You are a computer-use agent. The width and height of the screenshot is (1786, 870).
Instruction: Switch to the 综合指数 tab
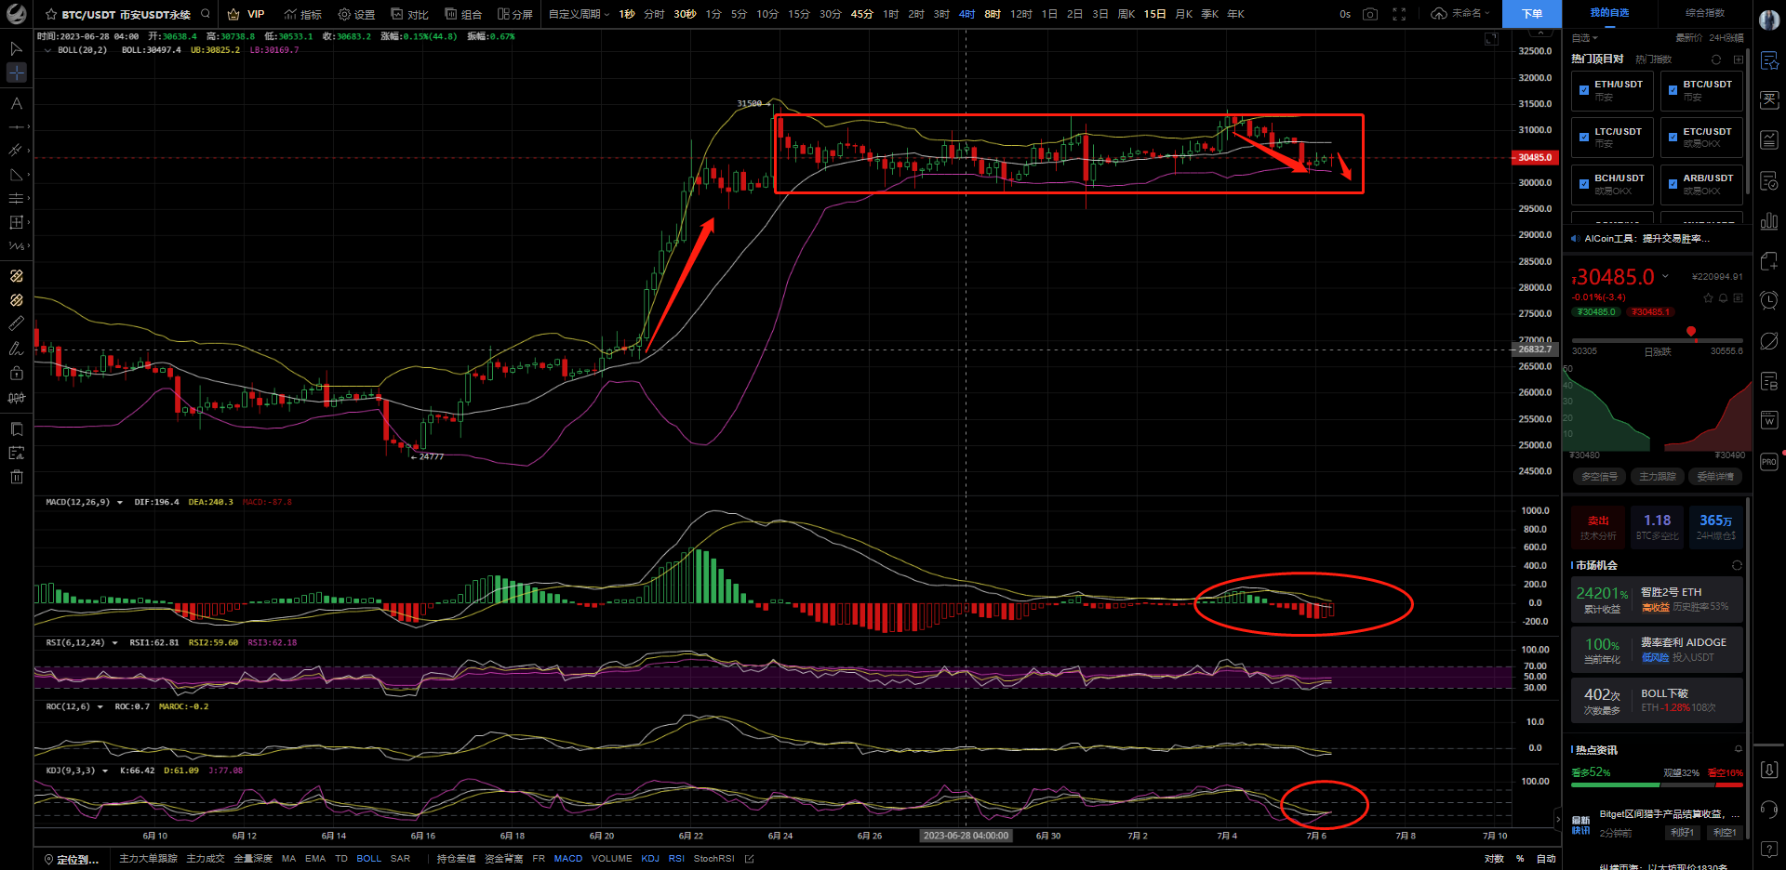coord(1704,13)
